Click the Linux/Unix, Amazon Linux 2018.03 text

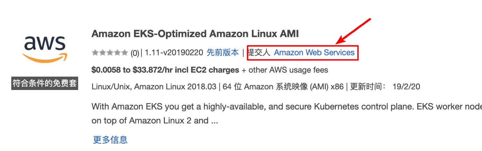(x=154, y=87)
